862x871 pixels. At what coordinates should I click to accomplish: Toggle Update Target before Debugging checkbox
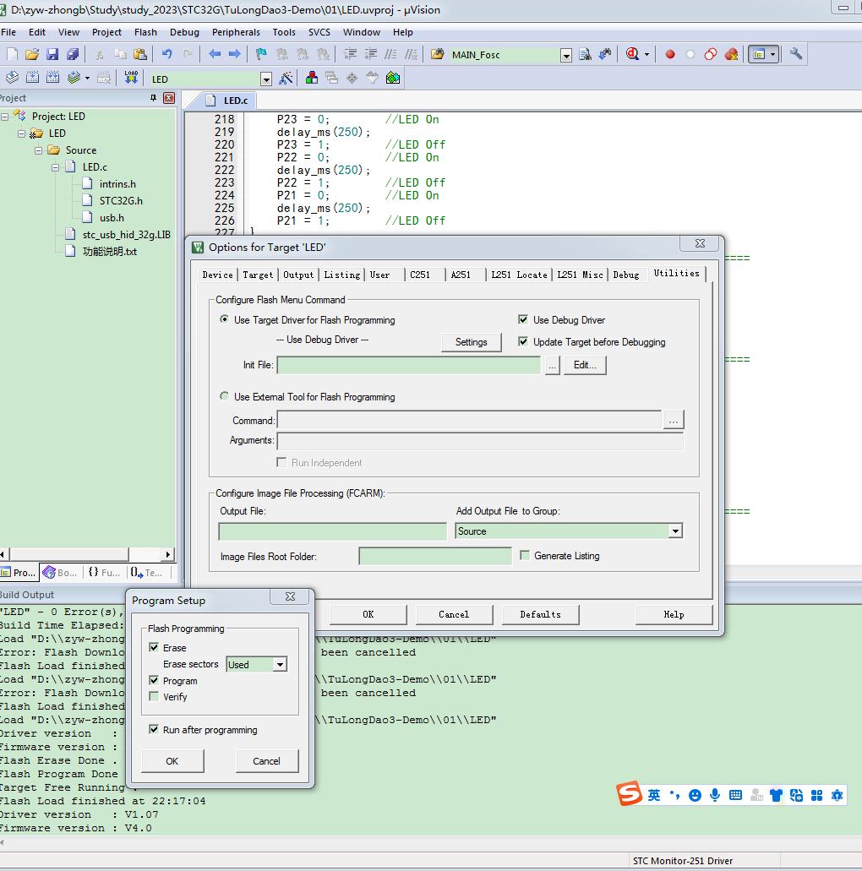[x=523, y=341]
